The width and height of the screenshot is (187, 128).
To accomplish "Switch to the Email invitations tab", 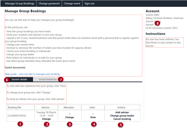I will (48, 79).
